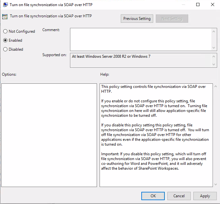The height and width of the screenshot is (204, 220).
Task: Maximize the policy setting window
Action: coord(198,4)
